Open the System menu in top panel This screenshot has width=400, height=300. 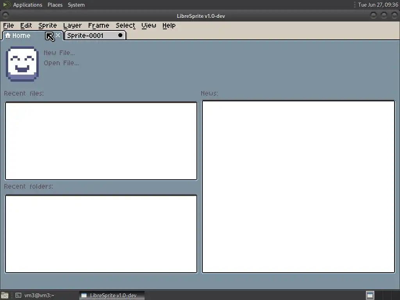(76, 5)
